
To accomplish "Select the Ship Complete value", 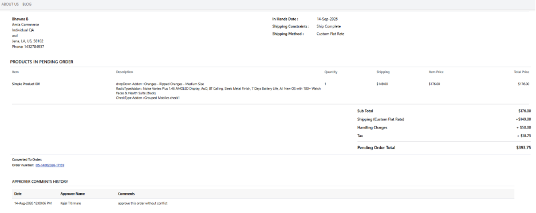I will click(x=329, y=26).
